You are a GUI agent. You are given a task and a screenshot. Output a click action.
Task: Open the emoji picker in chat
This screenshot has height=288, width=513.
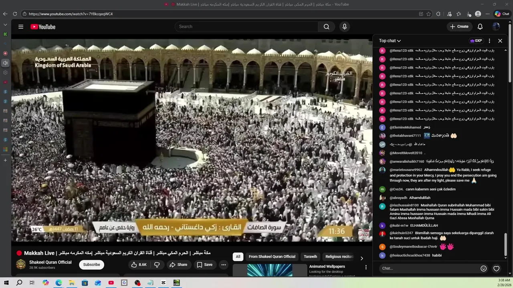[483, 268]
